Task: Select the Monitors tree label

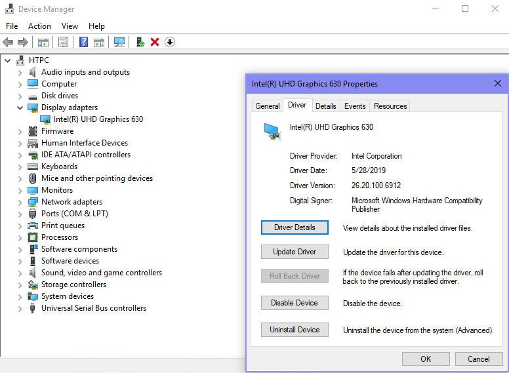Action: (57, 190)
